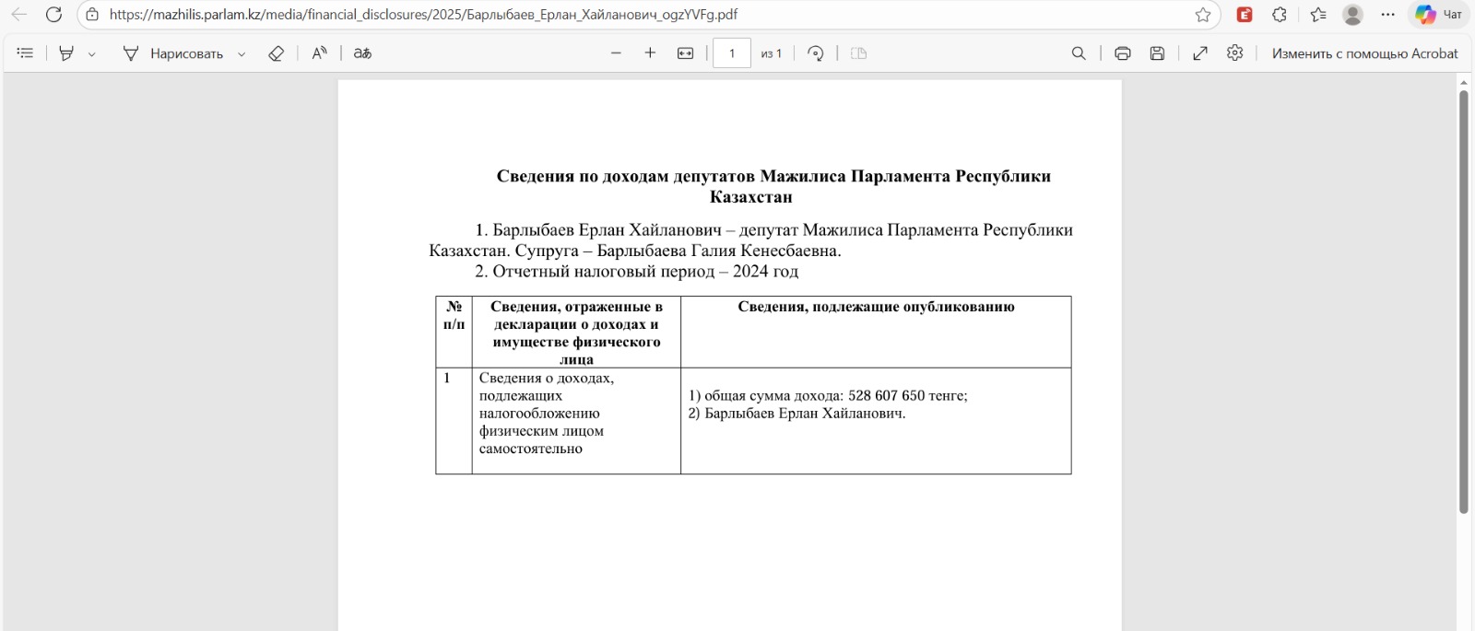Zoom in using the plus button
Image resolution: width=1475 pixels, height=631 pixels.
(650, 53)
